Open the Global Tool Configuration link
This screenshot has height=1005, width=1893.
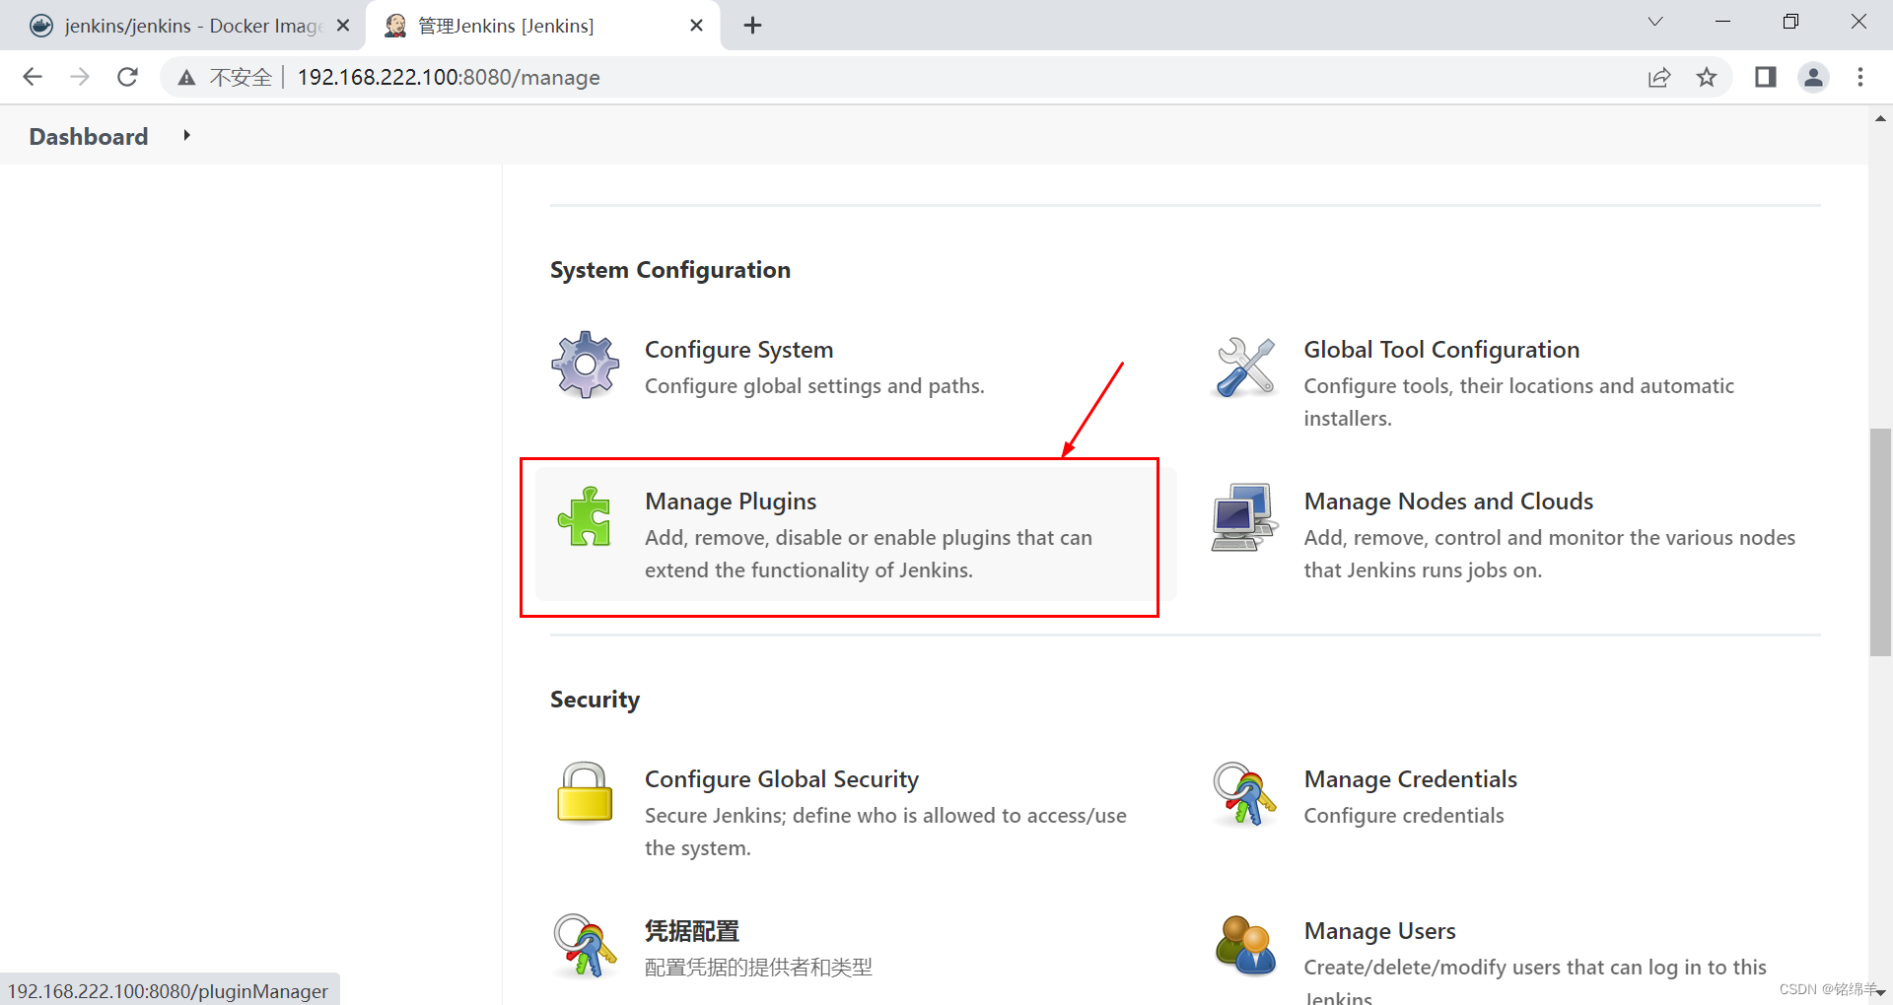[x=1441, y=350]
